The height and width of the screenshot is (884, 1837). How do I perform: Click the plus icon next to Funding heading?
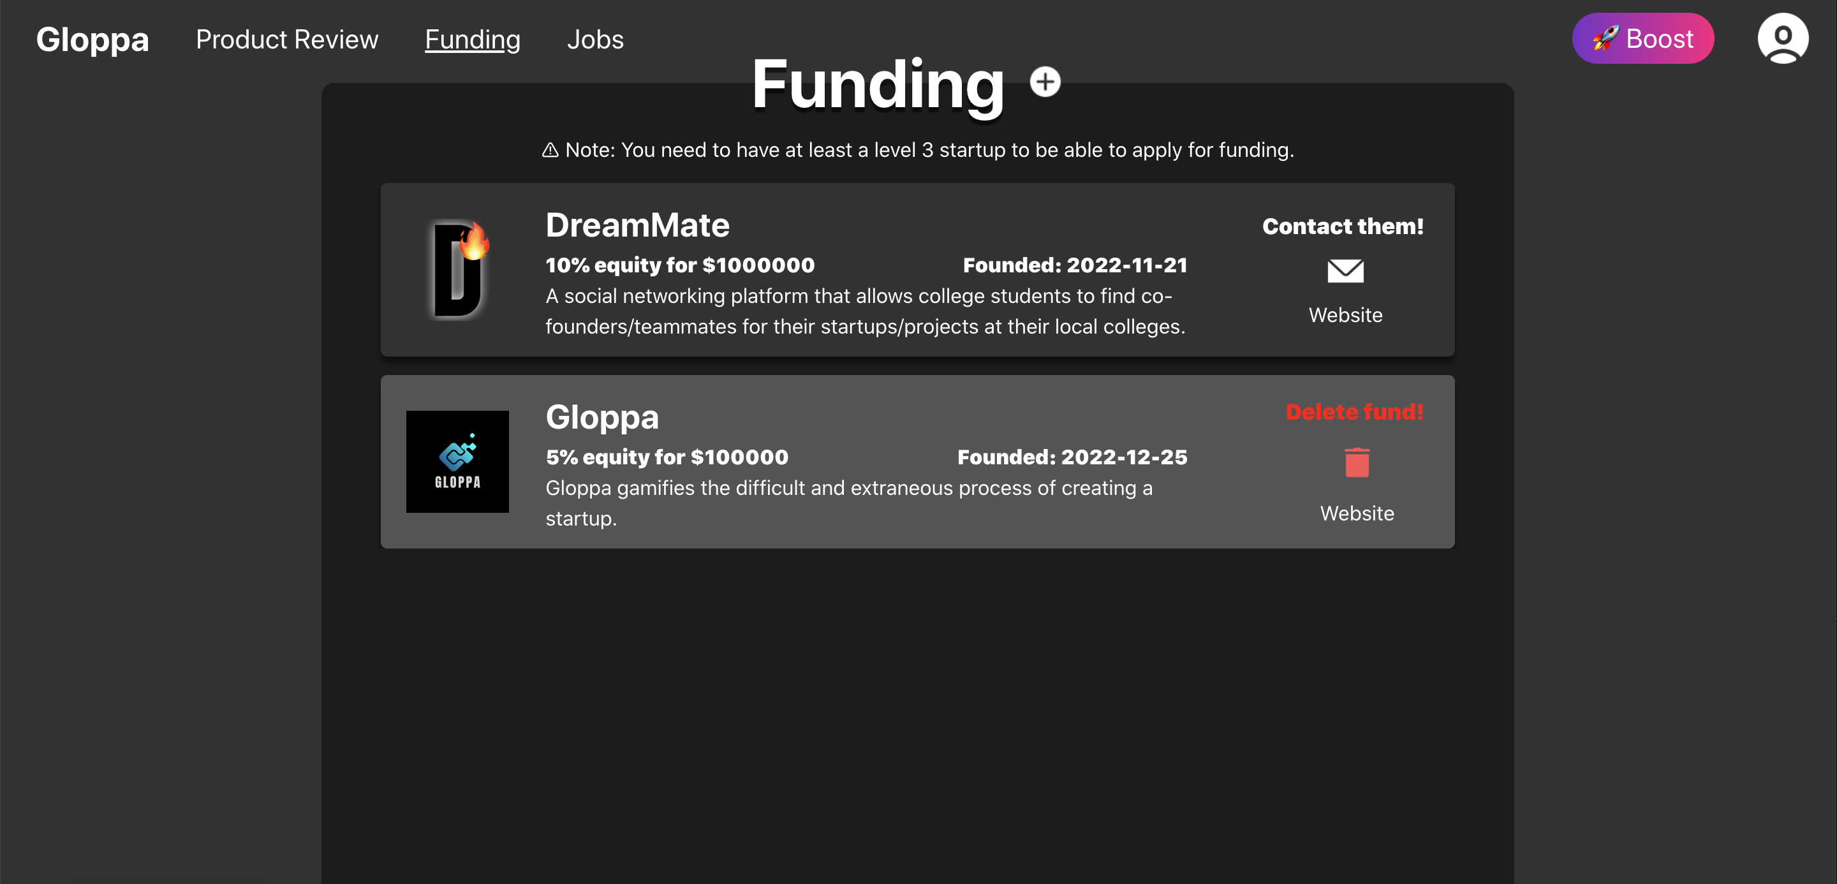1045,82
